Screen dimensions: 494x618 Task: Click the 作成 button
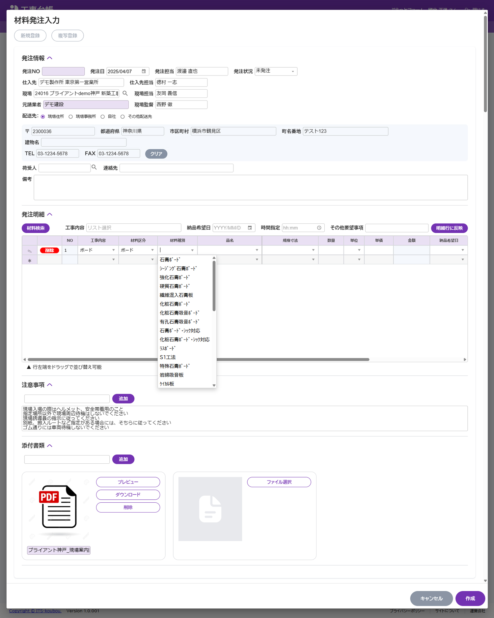[x=470, y=598]
